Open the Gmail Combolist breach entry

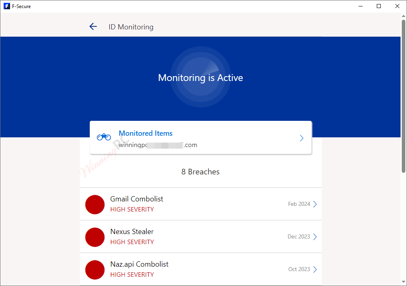[201, 204]
